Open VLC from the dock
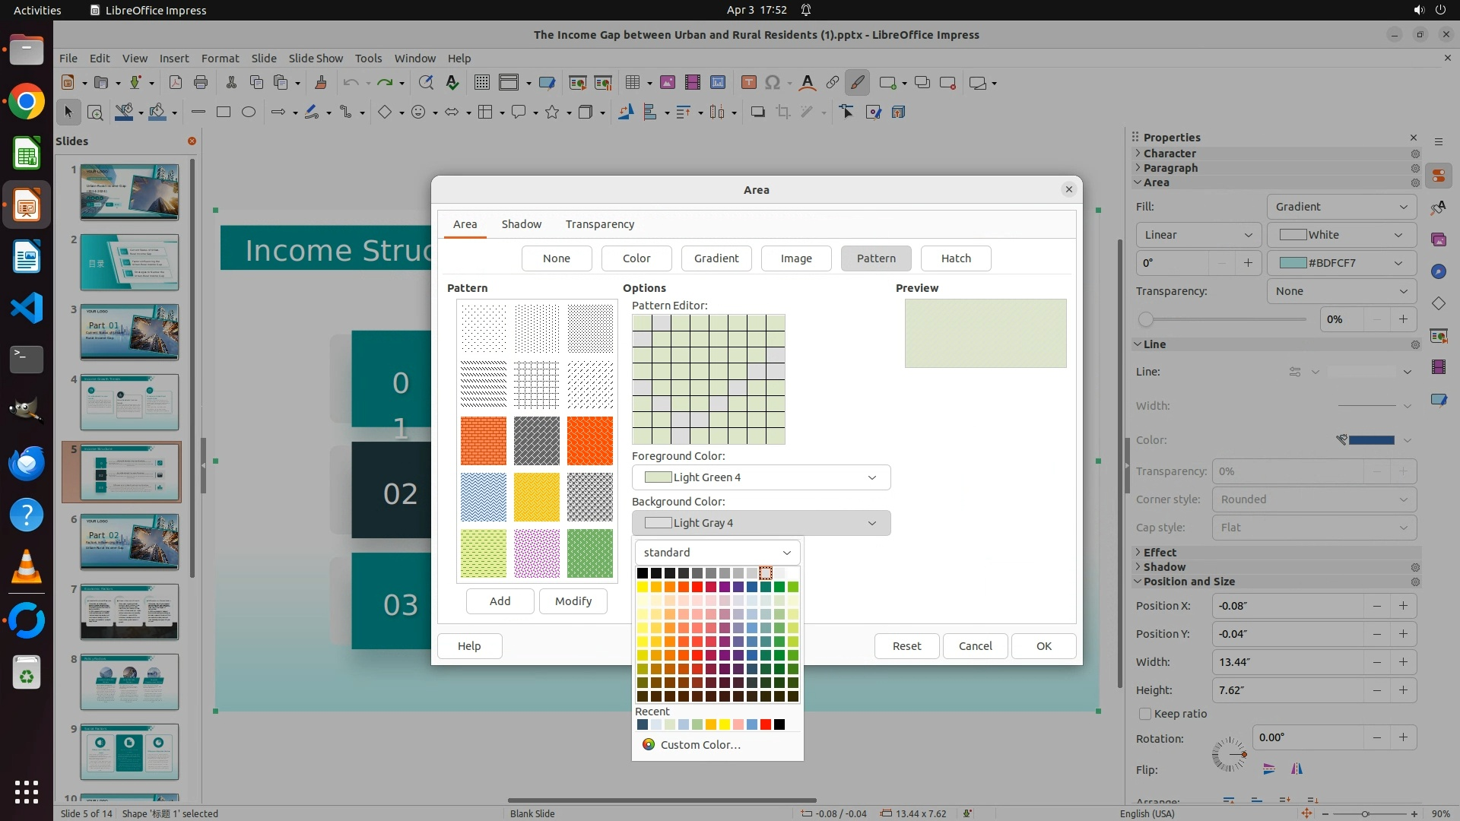 coord(27,567)
